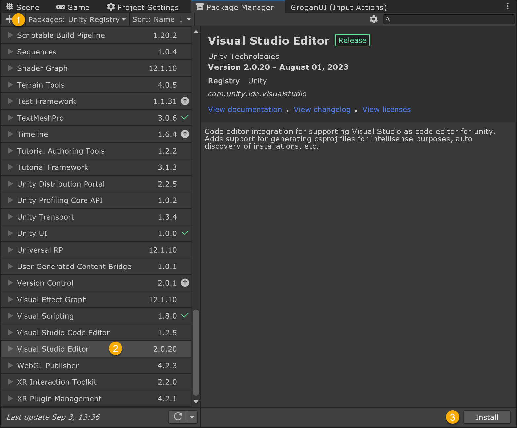
Task: Click the installed checkmark beside Unity UI
Action: 185,233
